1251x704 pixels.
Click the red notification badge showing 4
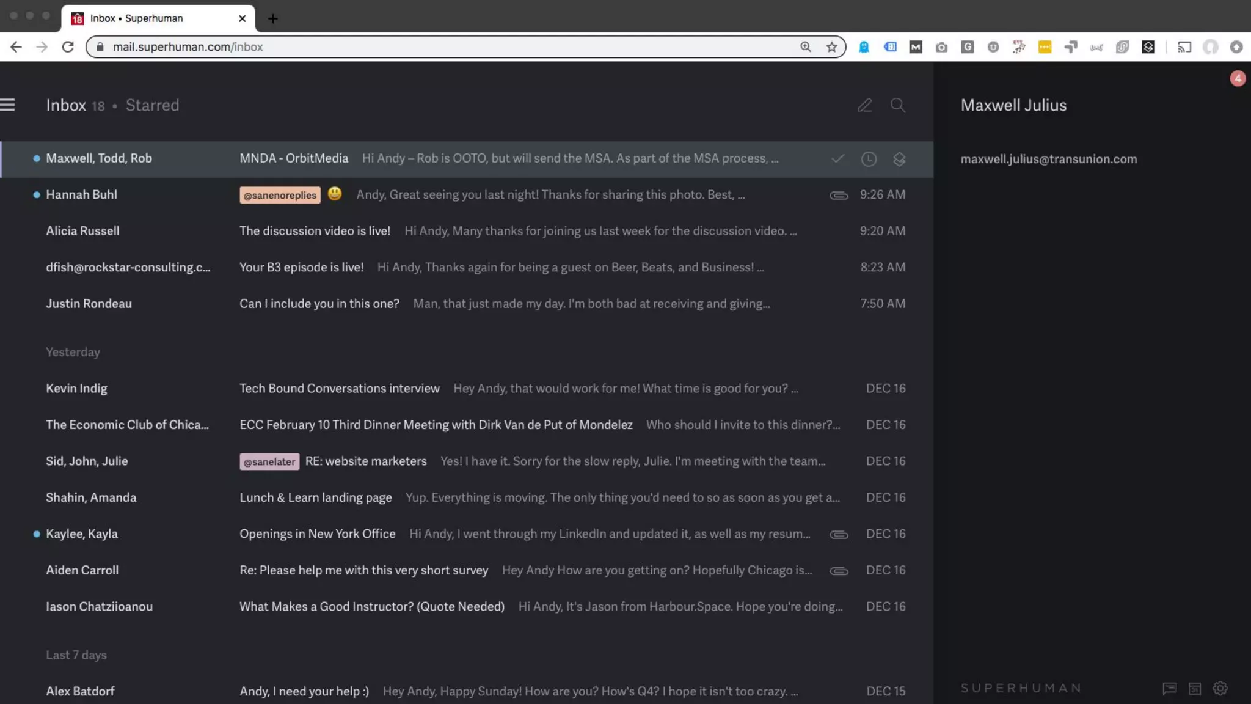pos(1238,78)
